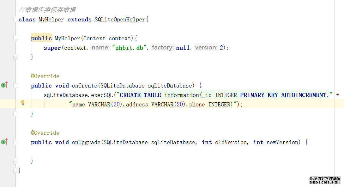Click the SQLiteOpenHelper superclass name
The image size is (344, 187).
[x=120, y=20]
